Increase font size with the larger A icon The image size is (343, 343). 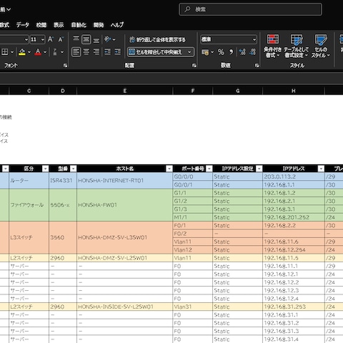point(51,39)
